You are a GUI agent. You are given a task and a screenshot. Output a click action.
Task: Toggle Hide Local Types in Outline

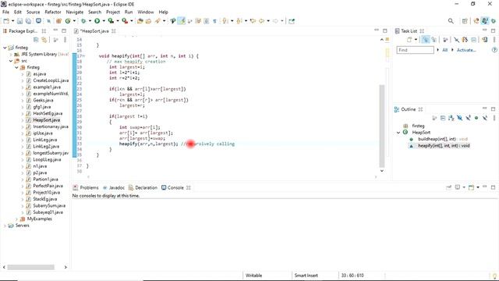(485, 118)
